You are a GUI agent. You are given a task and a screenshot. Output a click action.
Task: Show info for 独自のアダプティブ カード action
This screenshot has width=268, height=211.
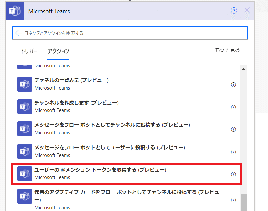[233, 200]
